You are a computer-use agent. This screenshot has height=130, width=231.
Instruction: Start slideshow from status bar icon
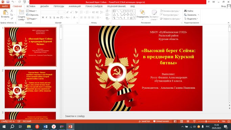pyautogui.click(x=194, y=121)
